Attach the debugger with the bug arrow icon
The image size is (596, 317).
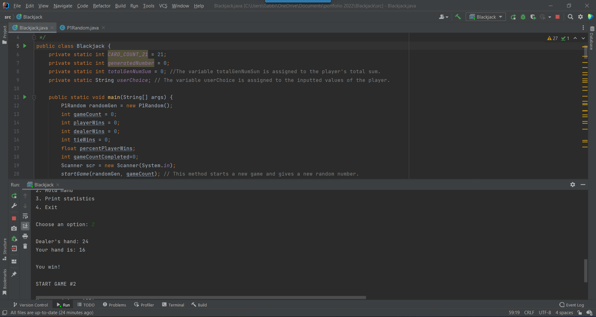point(14,239)
